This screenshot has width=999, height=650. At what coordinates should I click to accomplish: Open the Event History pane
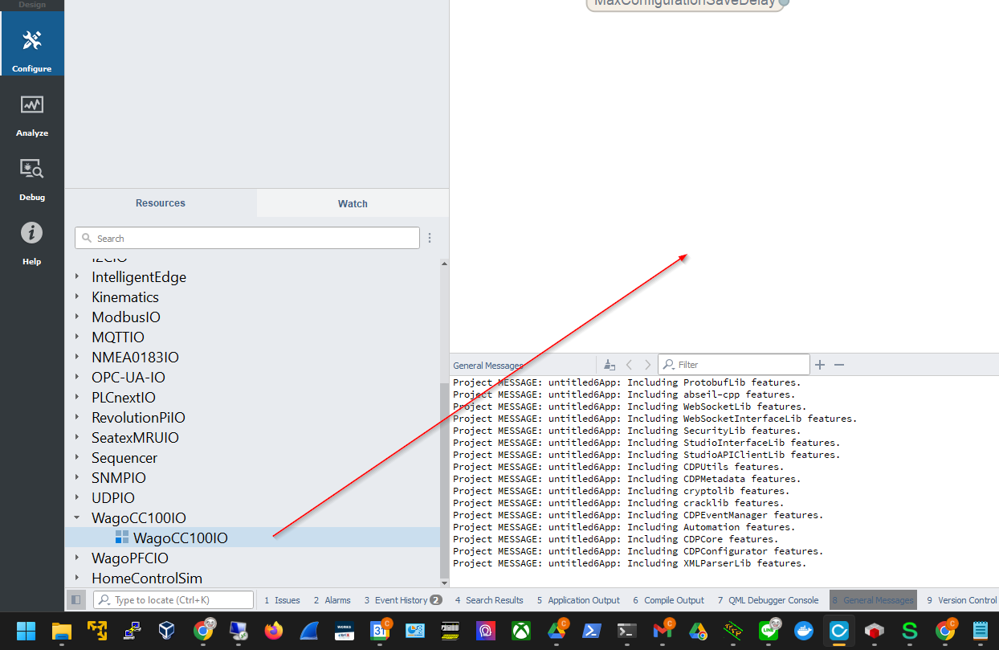(x=402, y=600)
